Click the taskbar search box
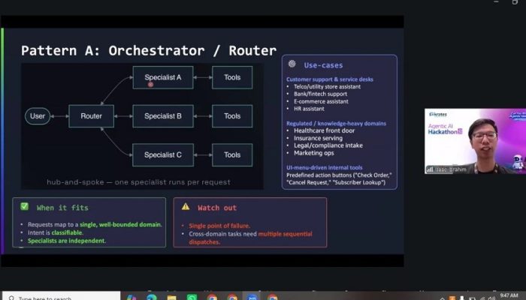This screenshot has width=526, height=300. coord(60,296)
